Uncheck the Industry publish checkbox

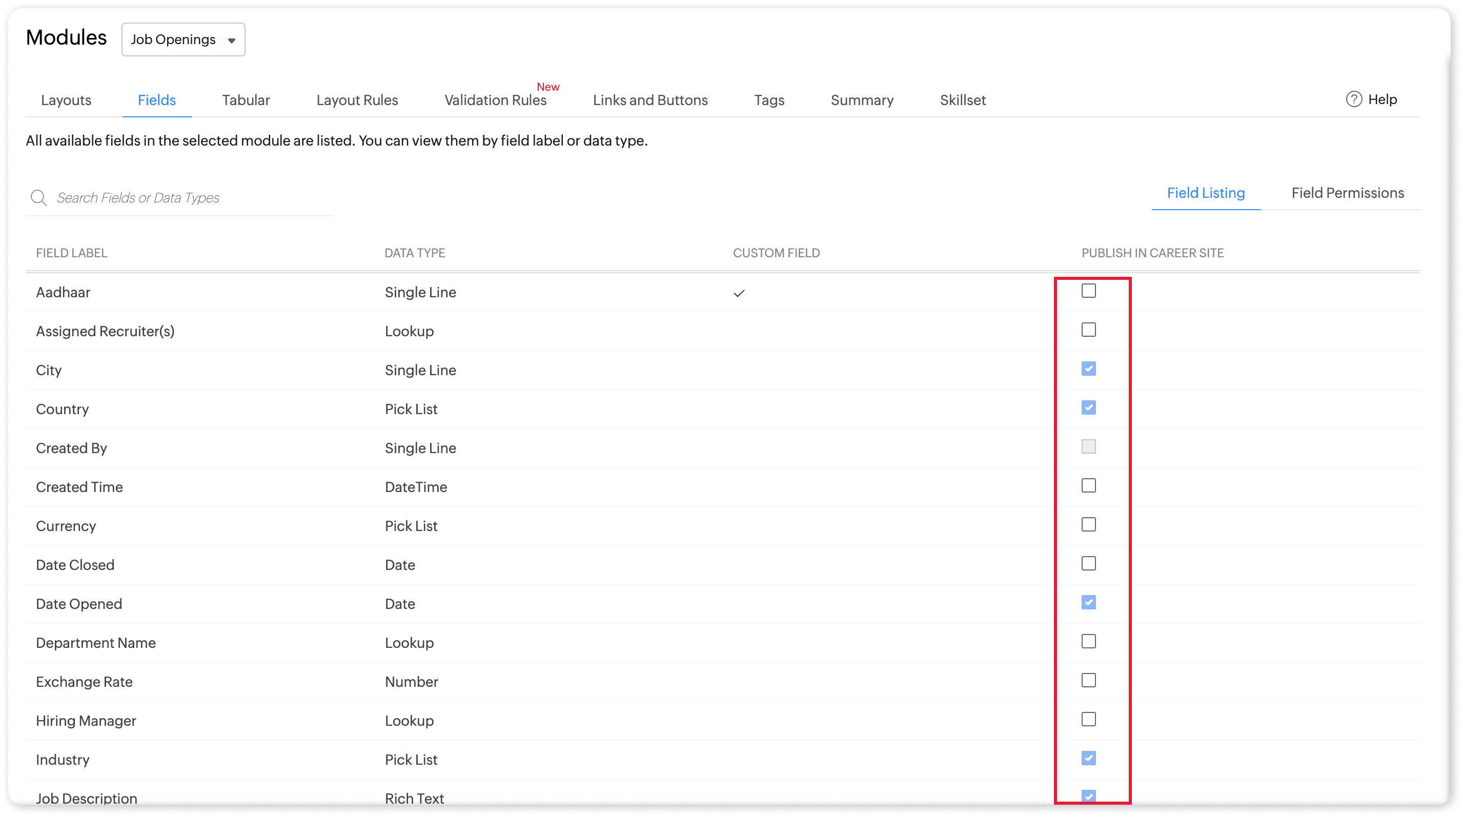point(1088,759)
